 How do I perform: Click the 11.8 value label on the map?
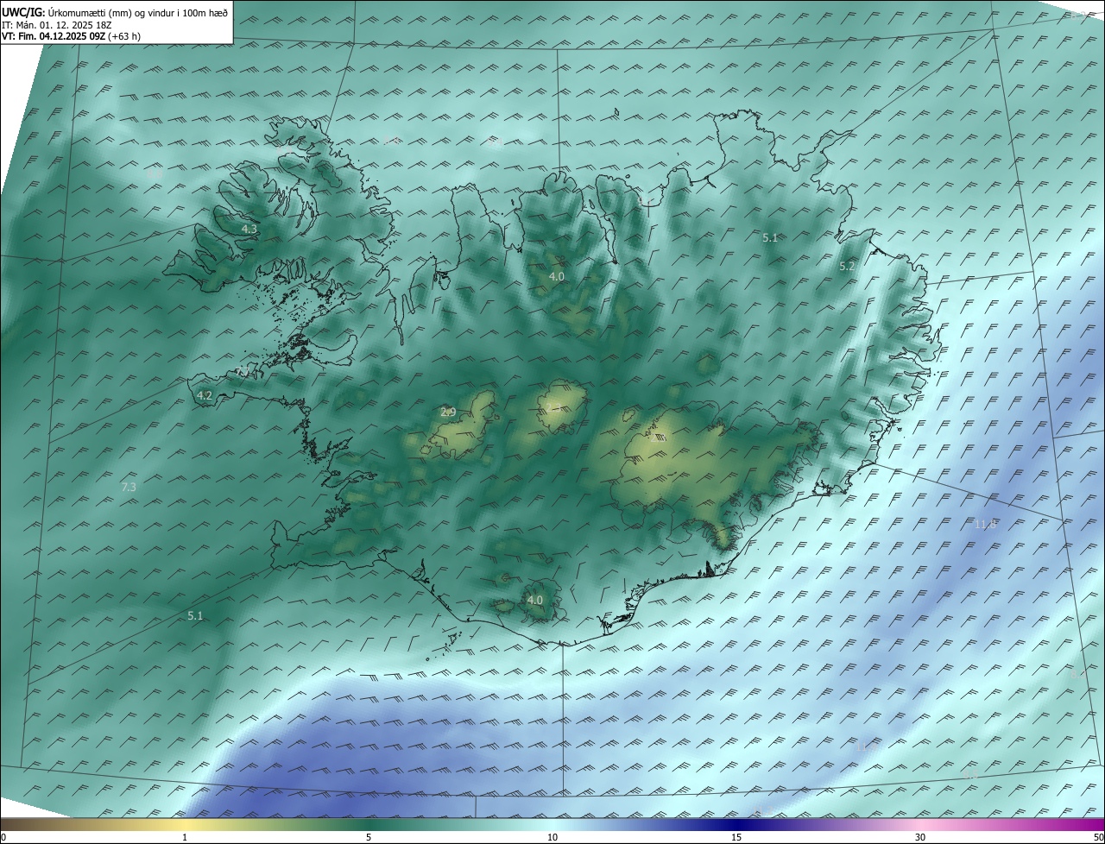coord(985,524)
